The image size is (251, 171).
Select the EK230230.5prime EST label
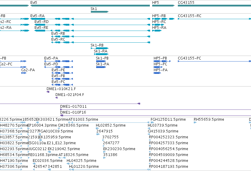(x=119, y=149)
